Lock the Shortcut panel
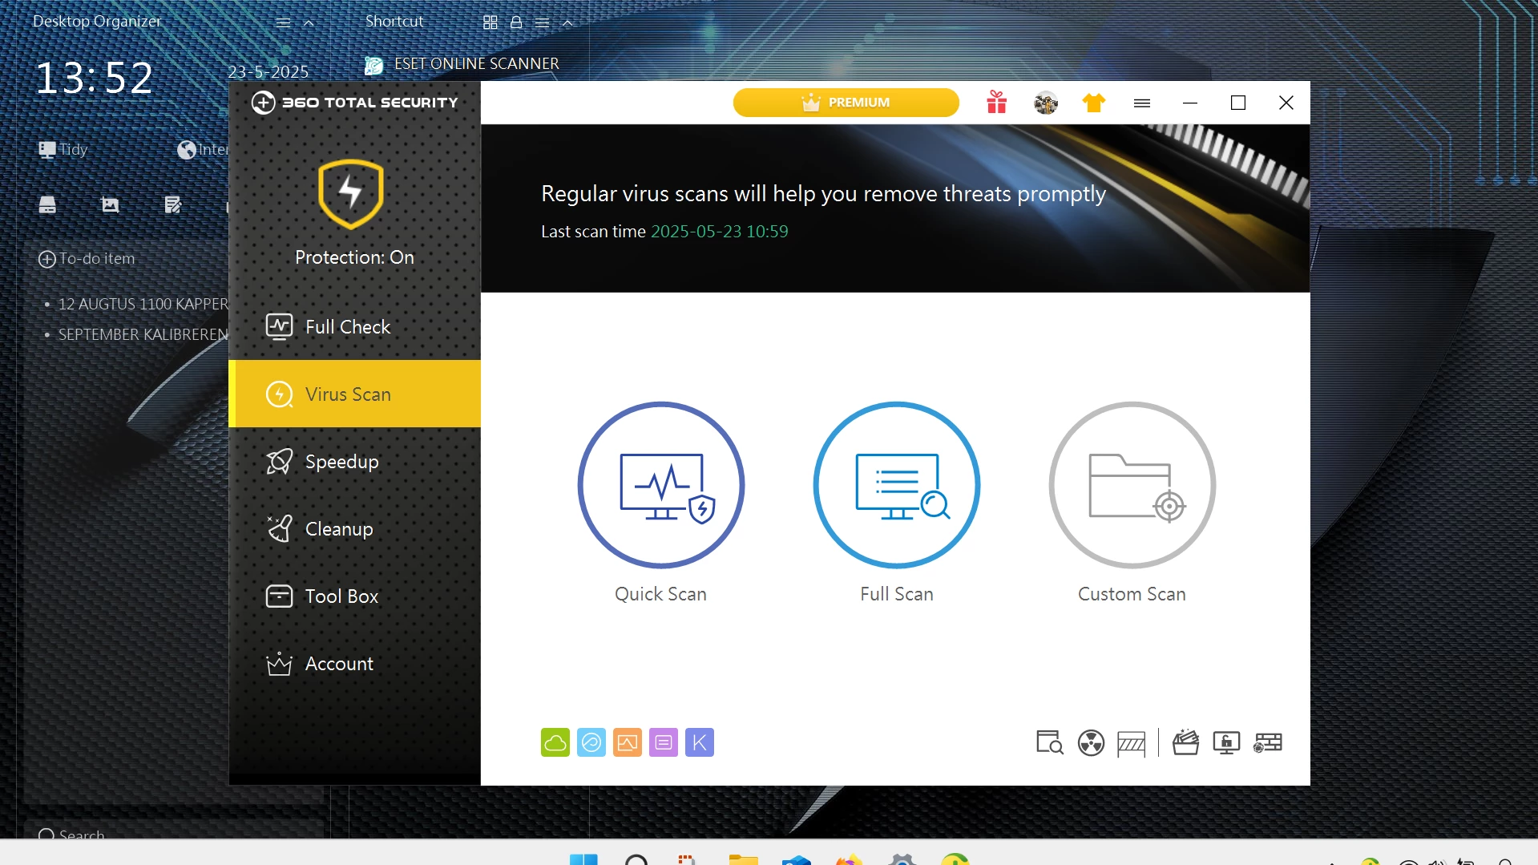 click(x=516, y=22)
